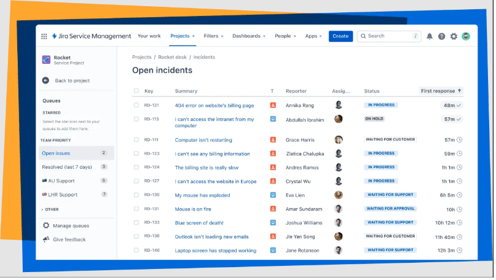This screenshot has height=280, width=496.
Task: Open the settings gear icon
Action: click(454, 36)
